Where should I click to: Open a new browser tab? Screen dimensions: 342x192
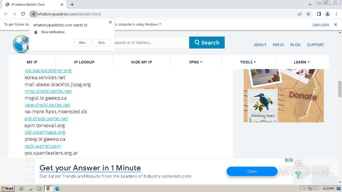[x=72, y=5]
